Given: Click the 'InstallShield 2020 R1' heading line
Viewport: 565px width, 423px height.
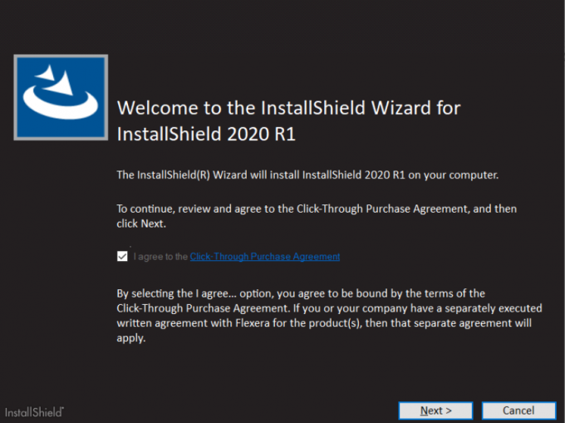Looking at the screenshot, I should tap(206, 135).
